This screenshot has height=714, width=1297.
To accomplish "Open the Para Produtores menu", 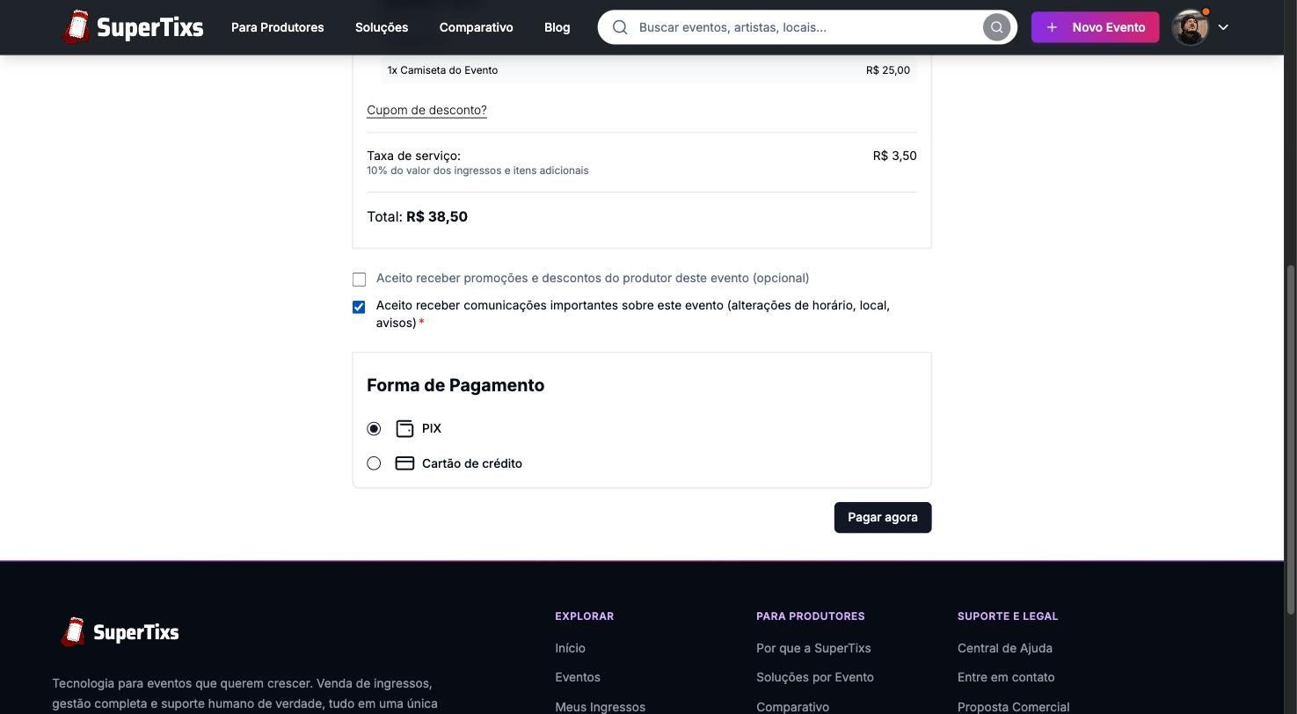I will (278, 27).
